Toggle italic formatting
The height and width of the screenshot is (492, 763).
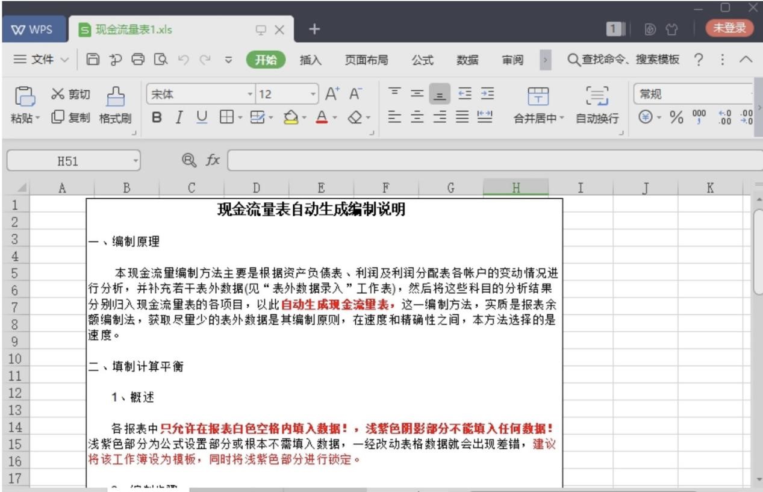pos(179,117)
